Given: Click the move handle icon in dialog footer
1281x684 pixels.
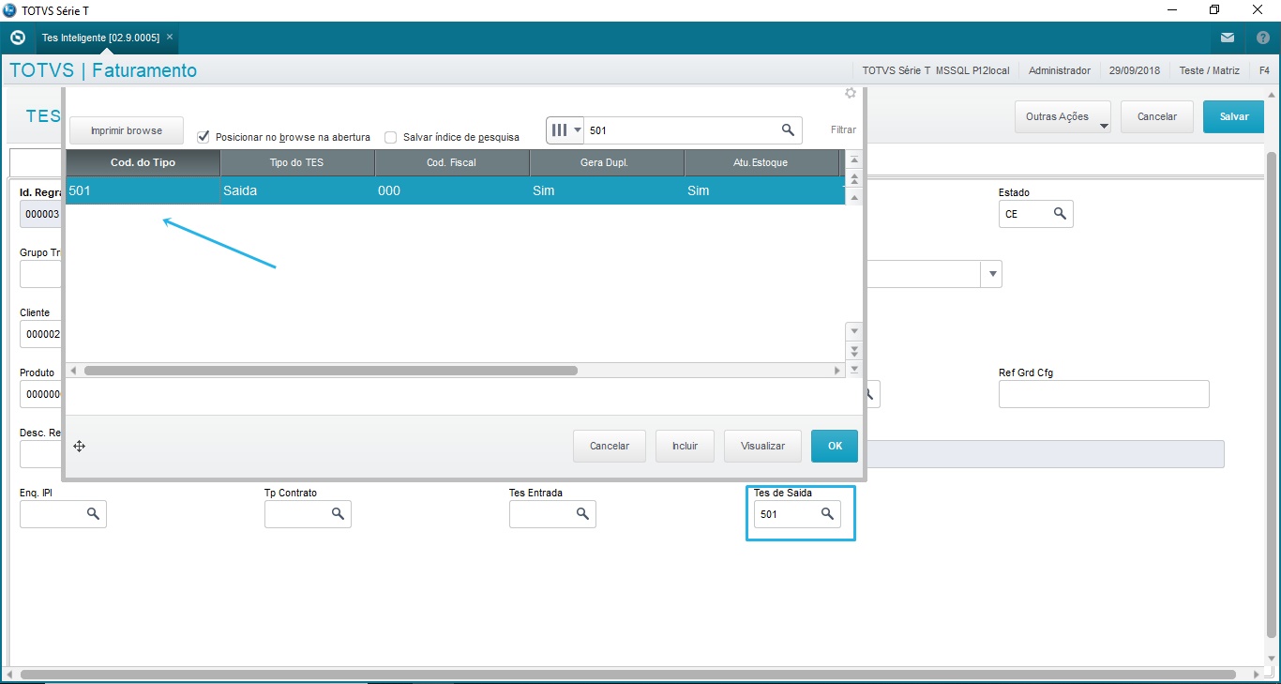Looking at the screenshot, I should point(80,447).
